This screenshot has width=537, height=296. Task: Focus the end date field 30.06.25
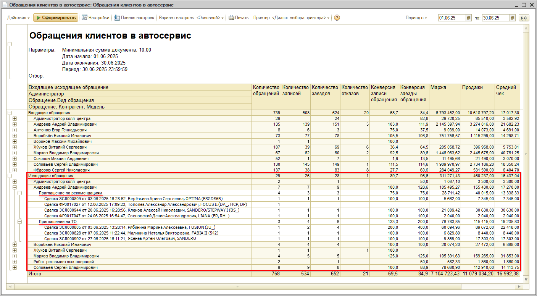point(496,18)
